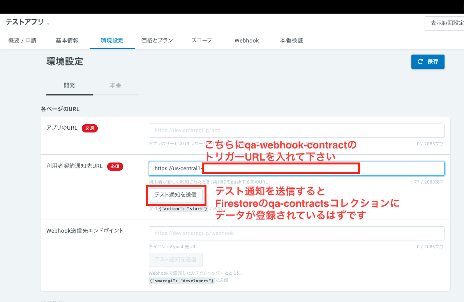Image resolution: width=464 pixels, height=302 pixels.
Task: Switch to the スコープ tab
Action: (x=201, y=40)
